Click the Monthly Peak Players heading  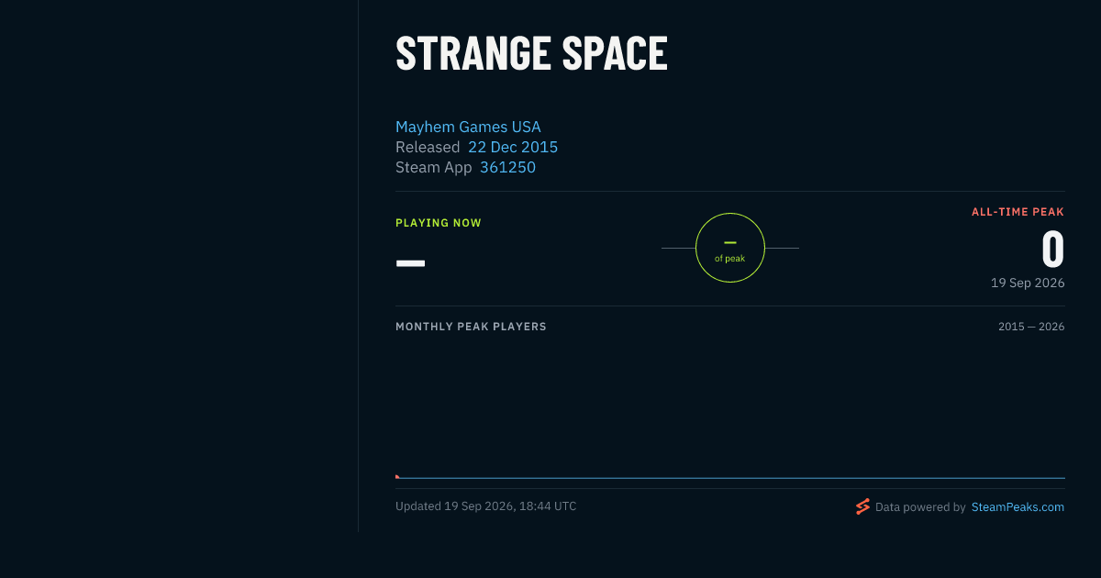(471, 327)
